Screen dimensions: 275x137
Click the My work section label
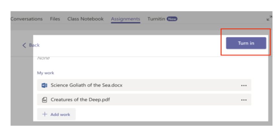coord(46,73)
